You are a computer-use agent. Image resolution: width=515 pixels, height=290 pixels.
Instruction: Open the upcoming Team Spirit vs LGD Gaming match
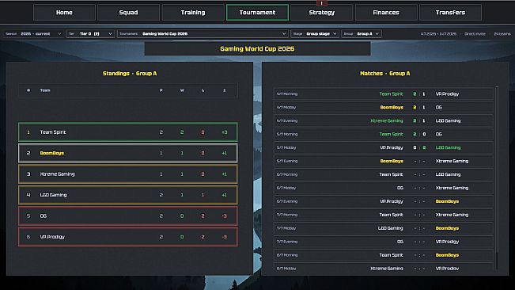coord(384,174)
